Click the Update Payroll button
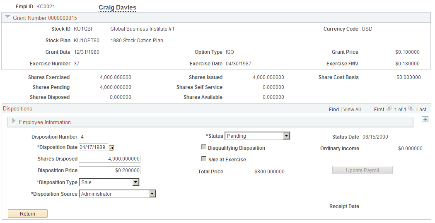 tap(362, 170)
